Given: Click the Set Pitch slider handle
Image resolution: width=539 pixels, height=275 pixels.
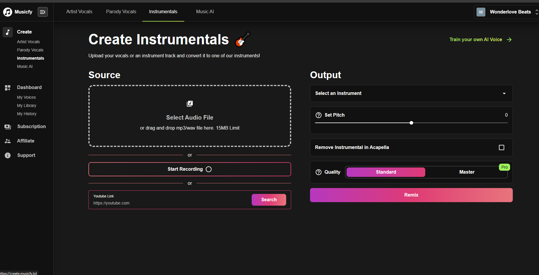Looking at the screenshot, I should point(411,123).
